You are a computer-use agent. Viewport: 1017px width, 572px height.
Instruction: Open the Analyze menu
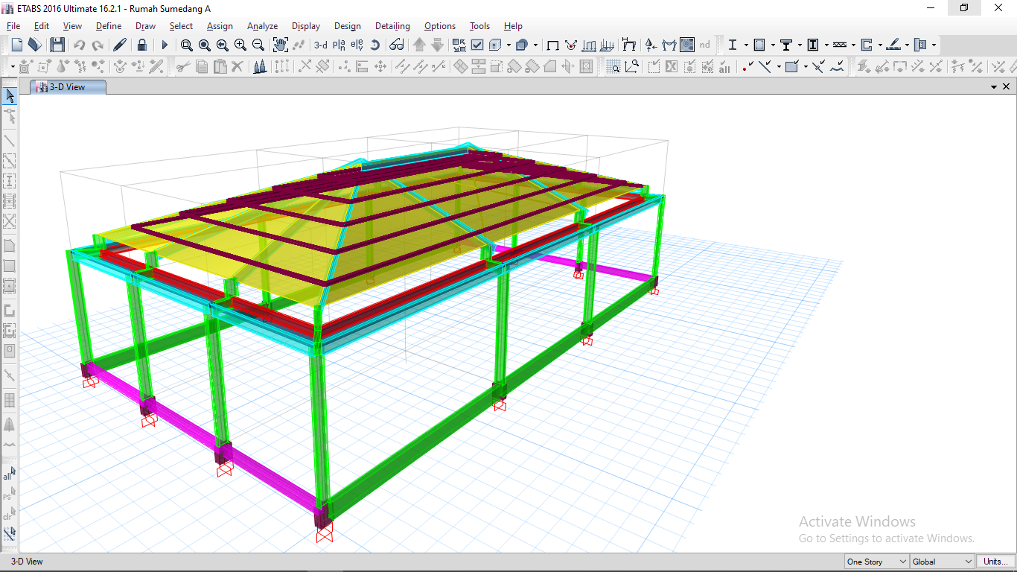click(262, 26)
